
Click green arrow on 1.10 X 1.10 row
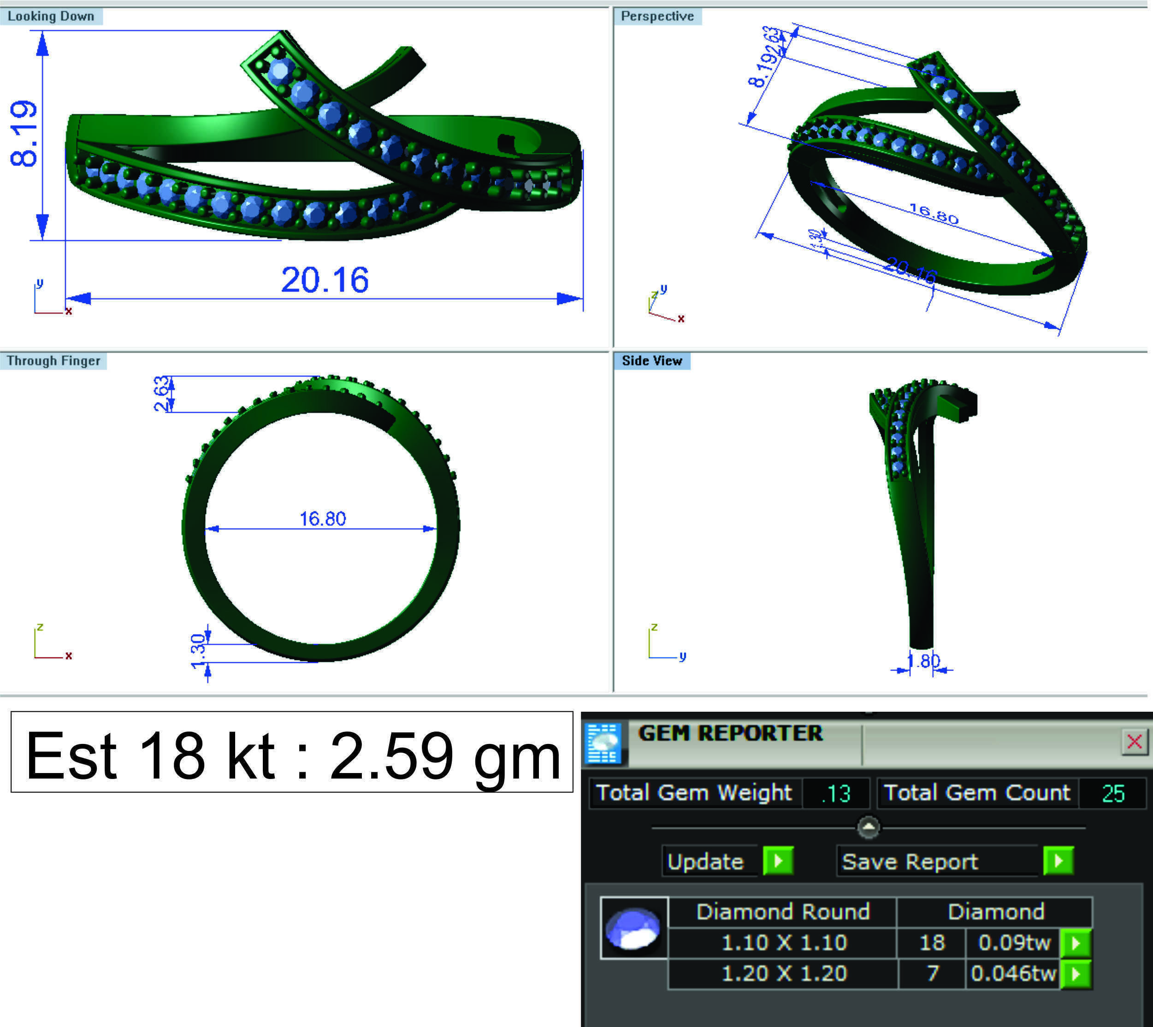pos(1076,943)
